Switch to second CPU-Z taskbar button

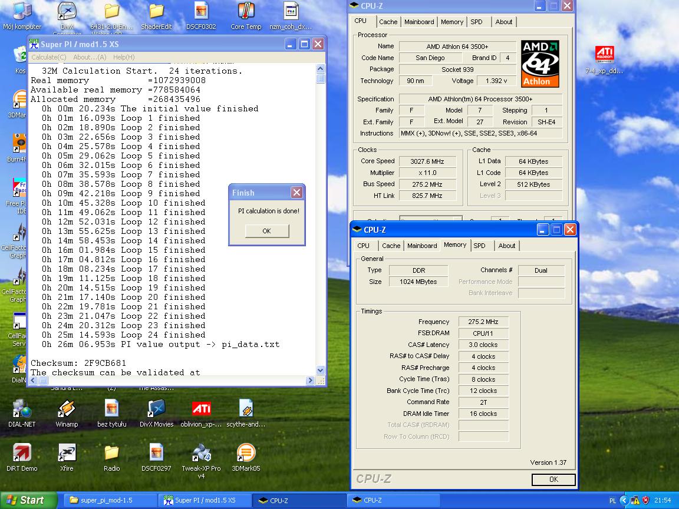point(393,500)
